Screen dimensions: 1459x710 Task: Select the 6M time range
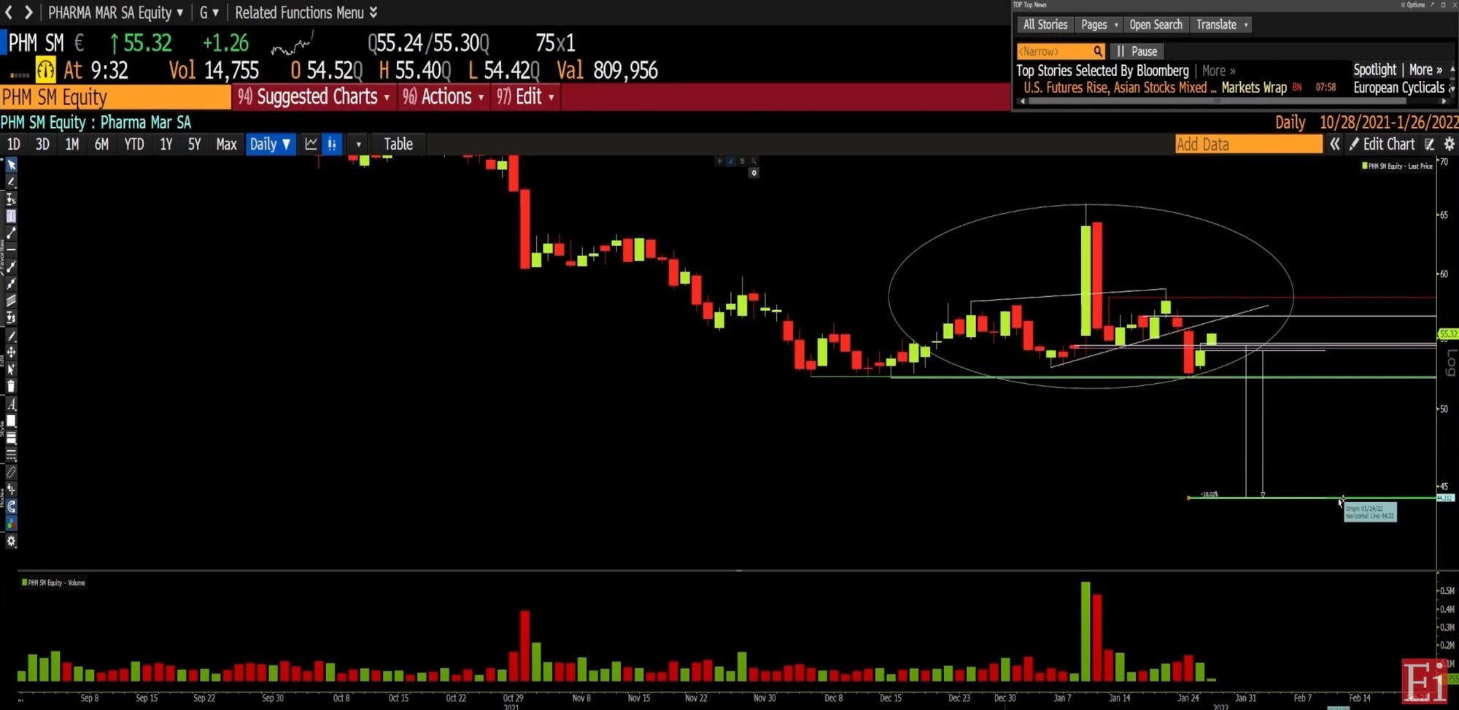[101, 144]
